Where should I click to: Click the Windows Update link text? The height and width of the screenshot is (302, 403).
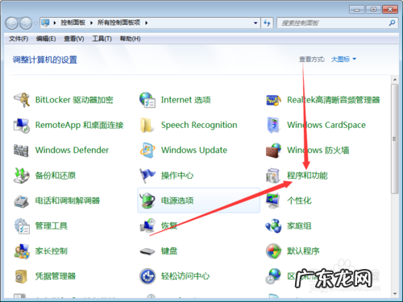pyautogui.click(x=194, y=150)
